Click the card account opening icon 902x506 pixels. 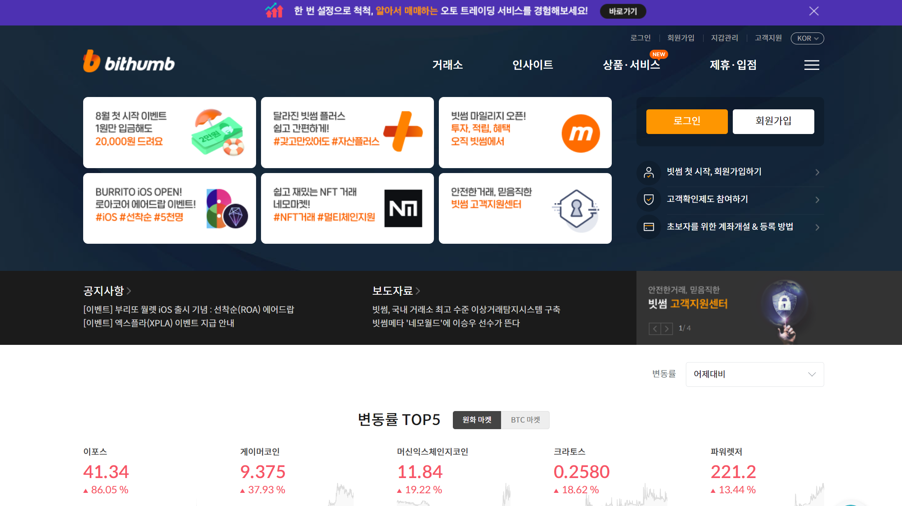pyautogui.click(x=648, y=227)
